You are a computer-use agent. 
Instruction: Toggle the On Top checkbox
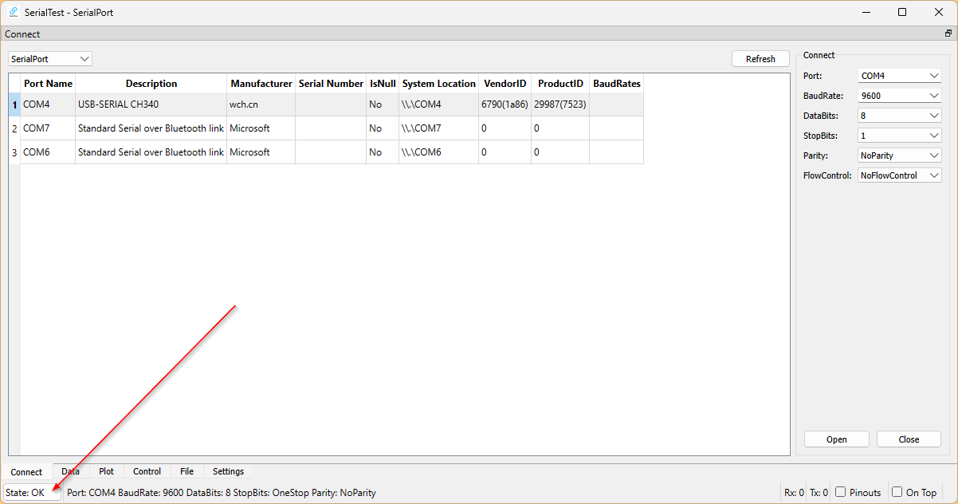coord(897,492)
